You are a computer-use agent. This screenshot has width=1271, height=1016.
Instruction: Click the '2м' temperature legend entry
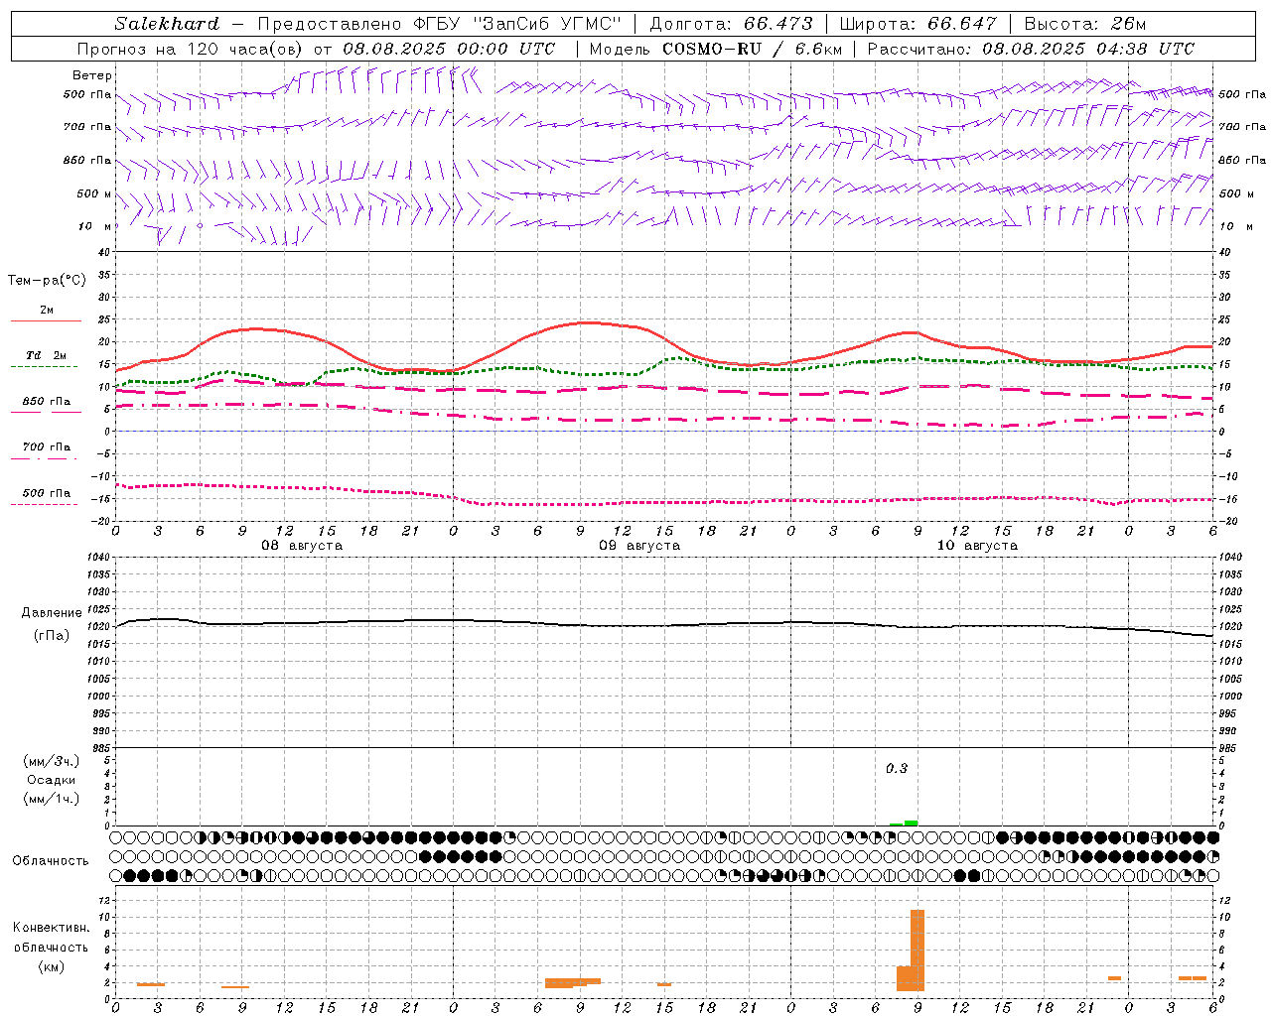click(46, 311)
